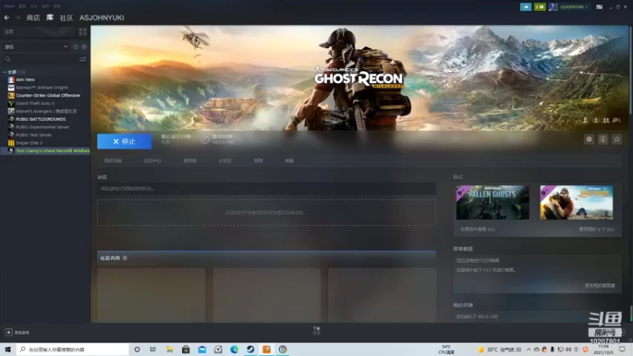Go to 社区 community section

pyautogui.click(x=66, y=17)
